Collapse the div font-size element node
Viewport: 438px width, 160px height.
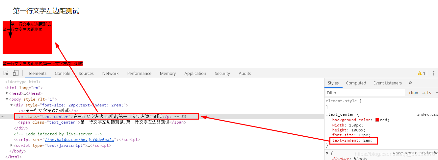(x=12, y=105)
